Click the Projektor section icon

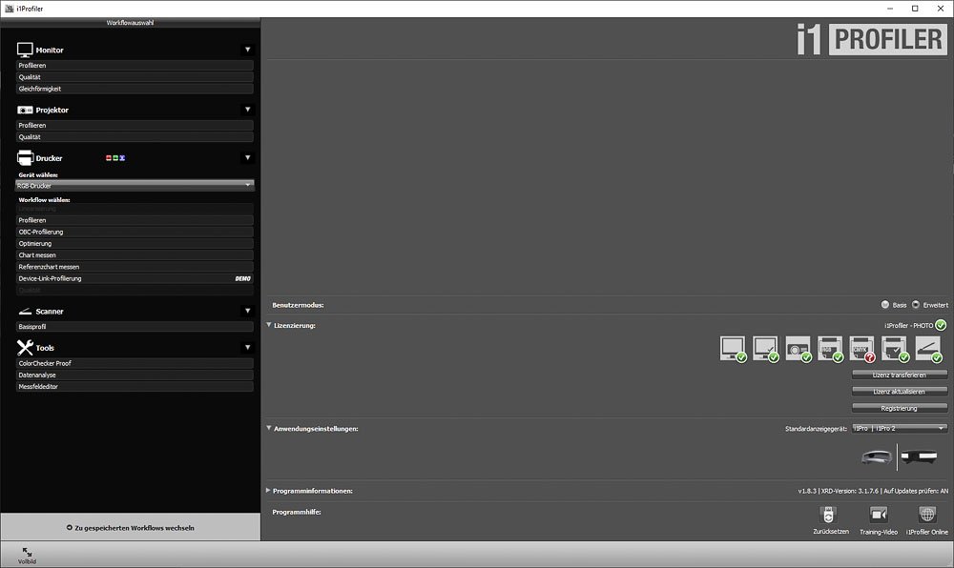pos(25,110)
